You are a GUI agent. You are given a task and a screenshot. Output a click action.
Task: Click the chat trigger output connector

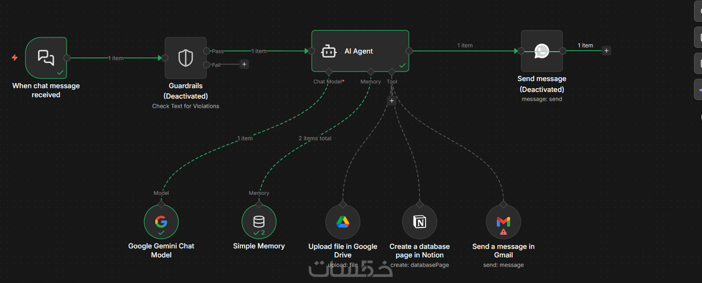tap(67, 58)
